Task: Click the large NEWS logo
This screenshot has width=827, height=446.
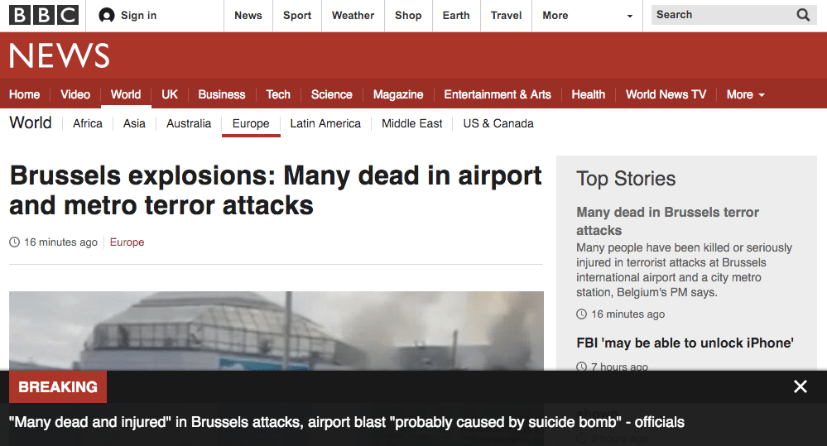Action: (60, 55)
